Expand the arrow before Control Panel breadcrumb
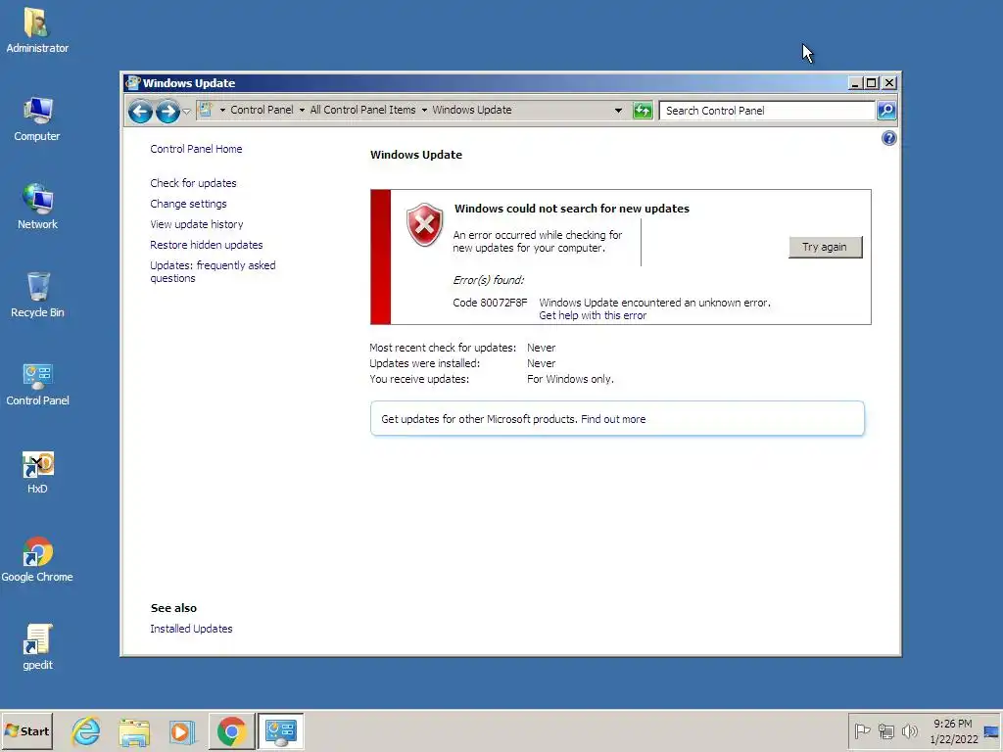1003x752 pixels. pos(222,110)
